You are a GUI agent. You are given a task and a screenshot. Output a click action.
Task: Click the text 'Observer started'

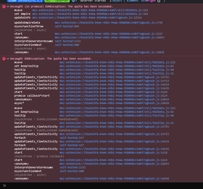[93, 1]
